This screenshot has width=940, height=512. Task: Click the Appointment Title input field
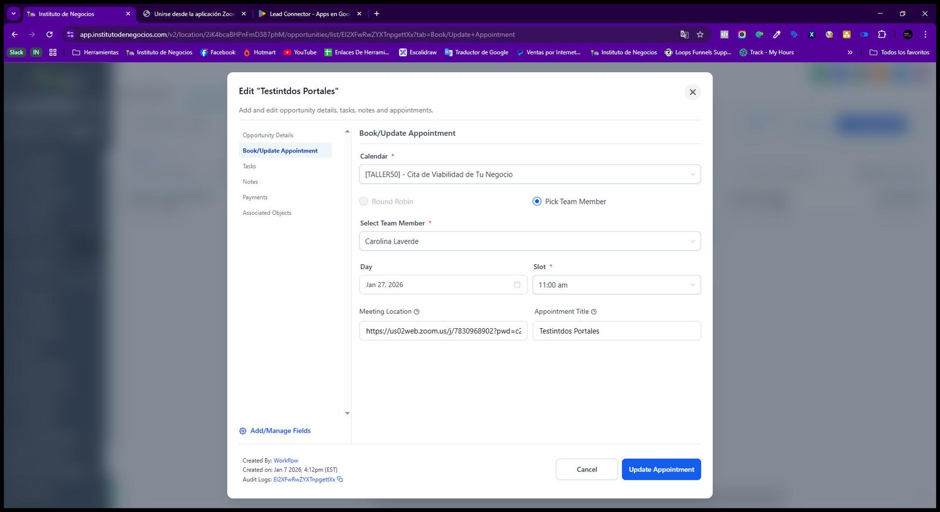616,331
